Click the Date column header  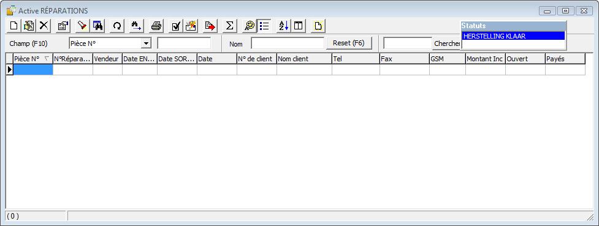216,59
